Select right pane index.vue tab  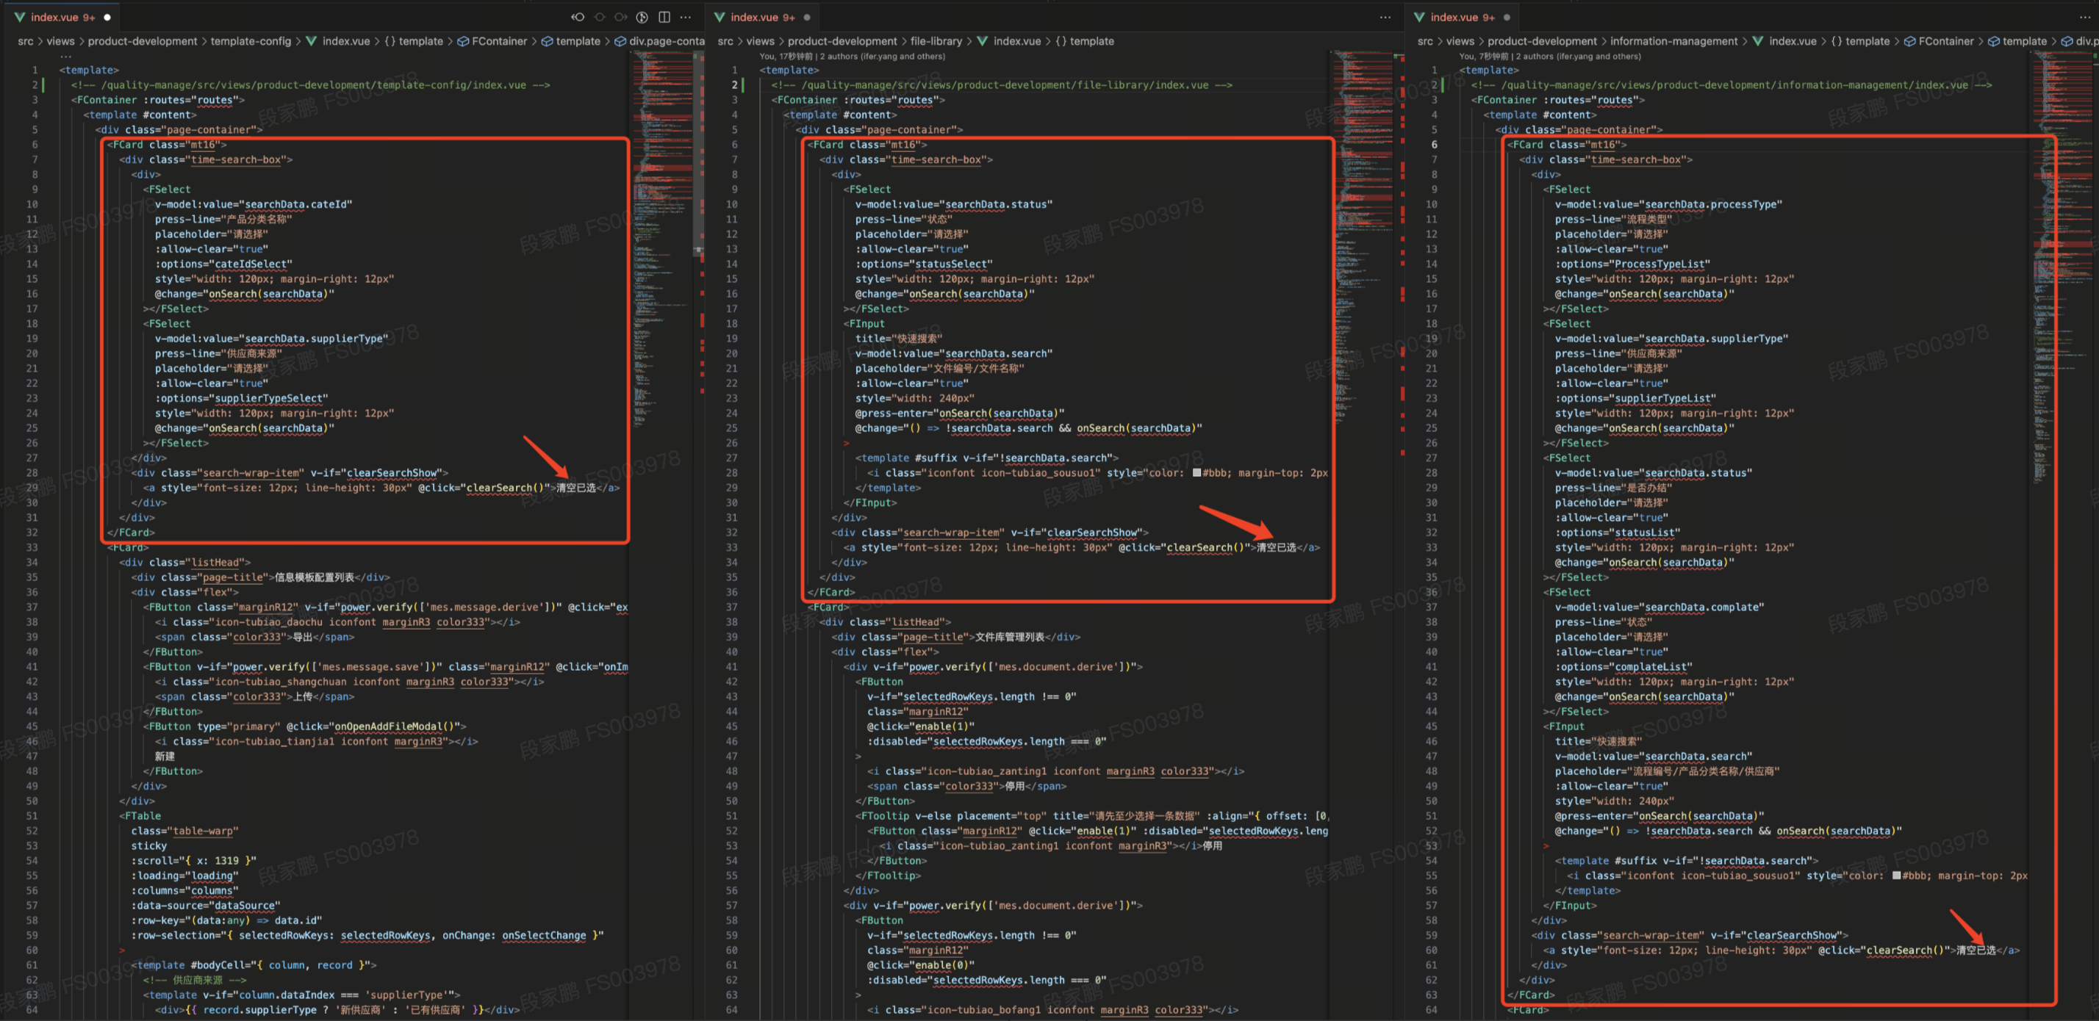[x=1463, y=17]
